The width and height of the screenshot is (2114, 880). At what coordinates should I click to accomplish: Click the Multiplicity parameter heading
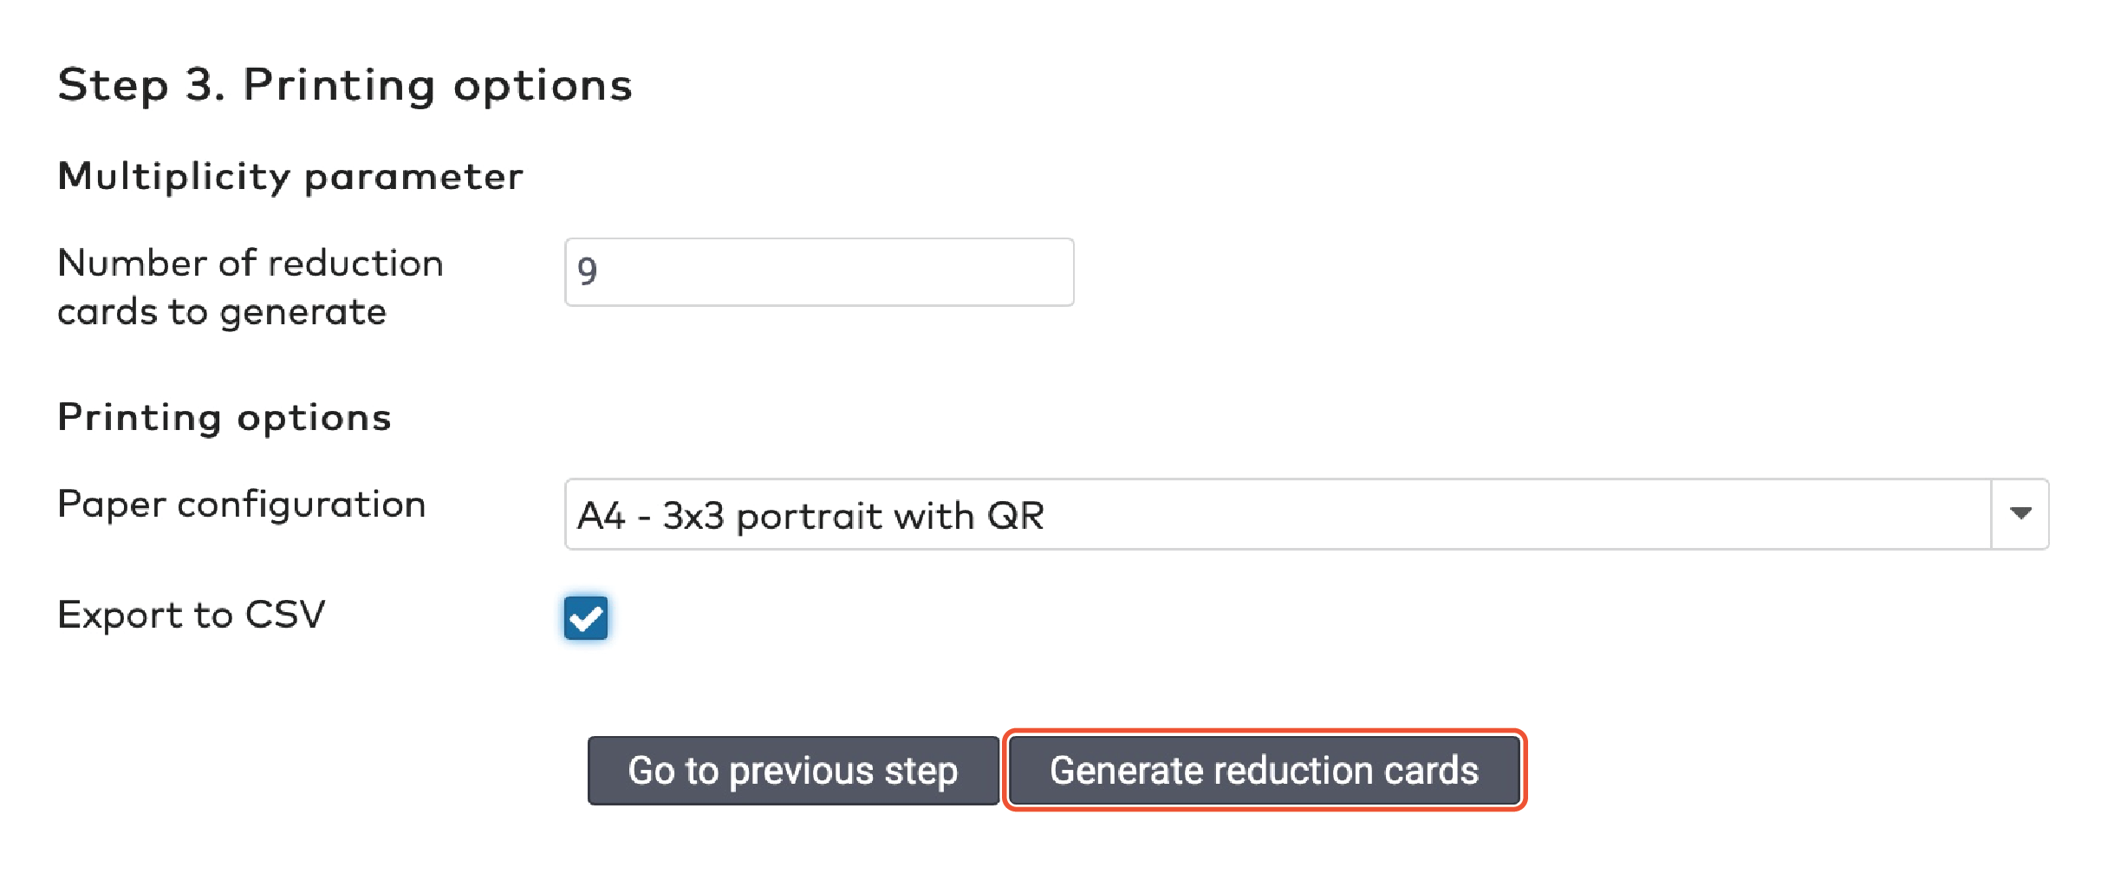pos(289,176)
